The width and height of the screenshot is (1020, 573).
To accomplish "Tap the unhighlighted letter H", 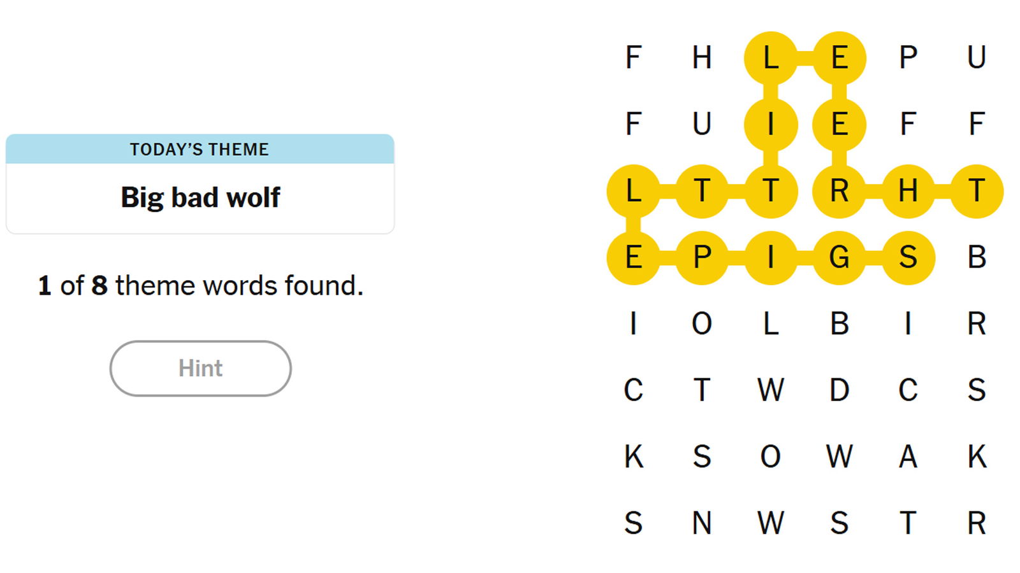I will [702, 58].
